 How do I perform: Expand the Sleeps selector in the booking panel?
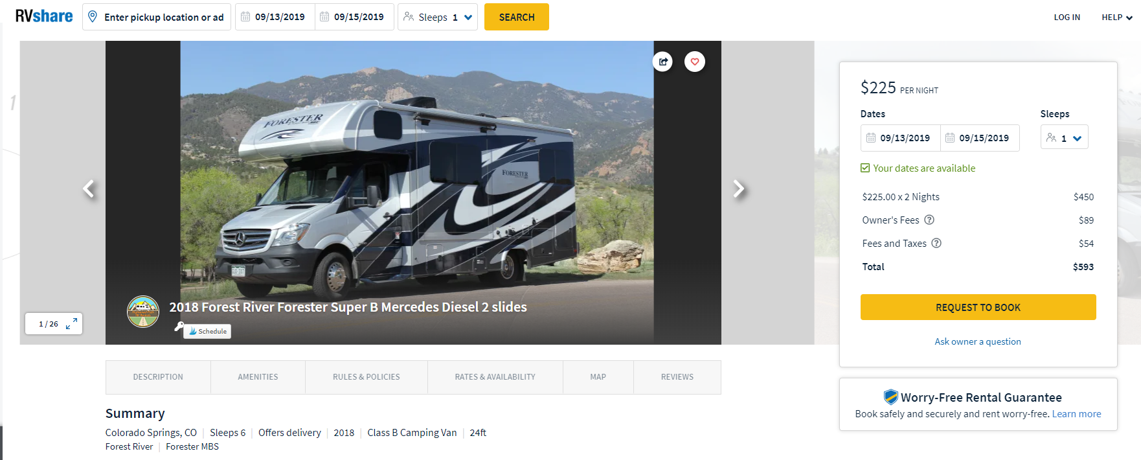pos(1064,137)
